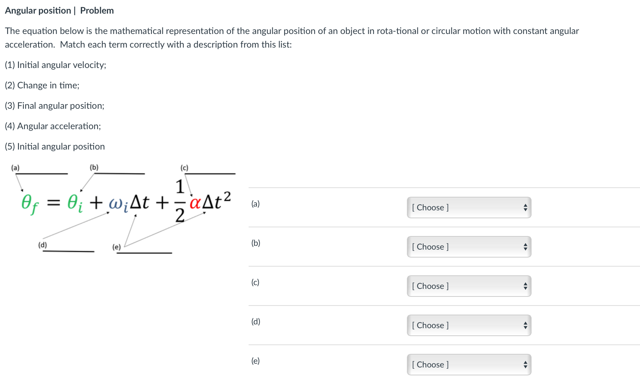This screenshot has width=640, height=392.
Task: Click the label (d) below the equation
Action: click(x=43, y=245)
